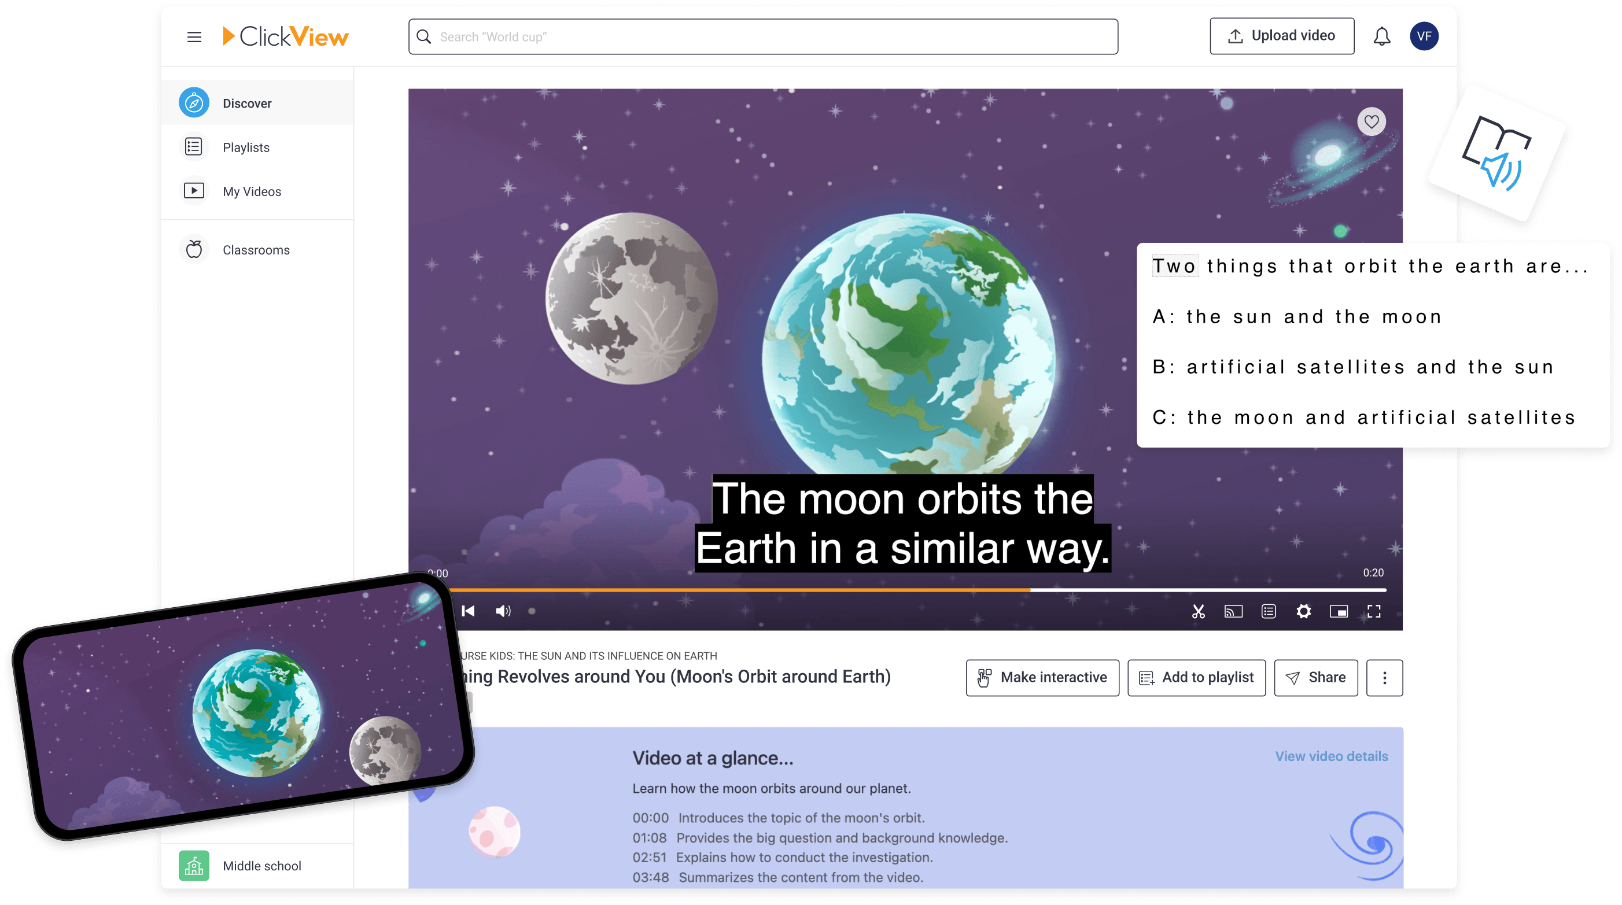Open the more options menu

1384,677
